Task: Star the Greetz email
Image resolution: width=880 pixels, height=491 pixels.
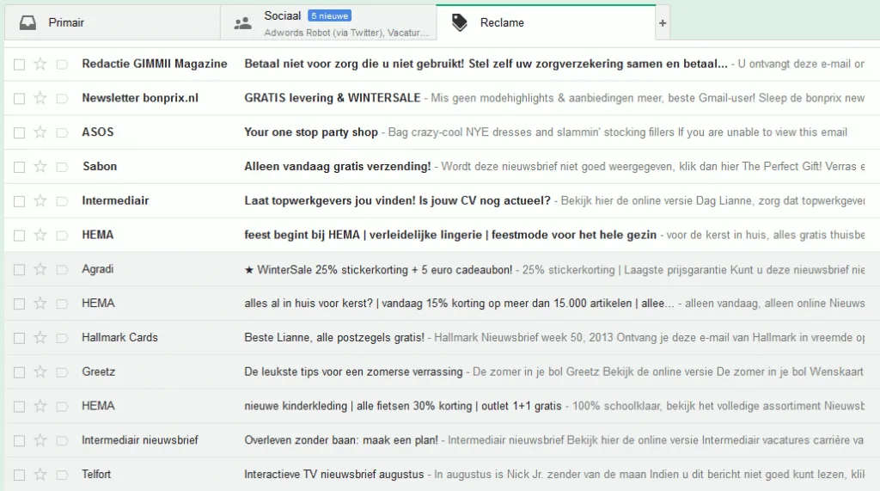Action: coord(40,371)
